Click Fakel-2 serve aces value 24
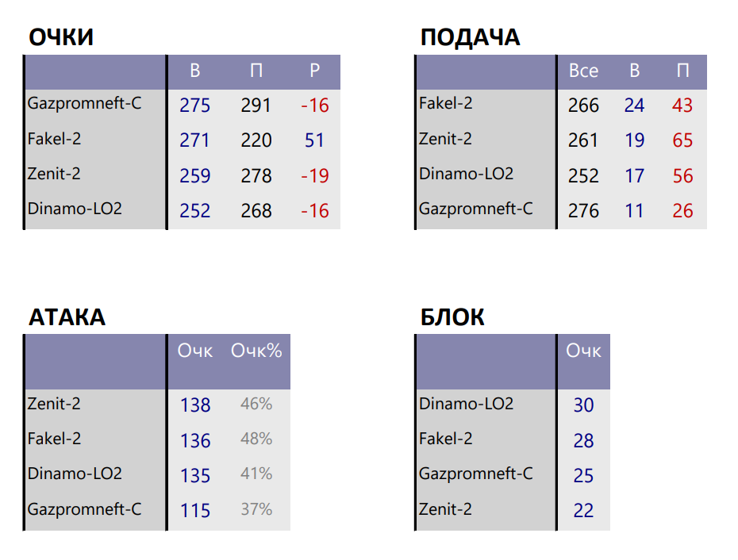738x560 pixels. (x=634, y=105)
